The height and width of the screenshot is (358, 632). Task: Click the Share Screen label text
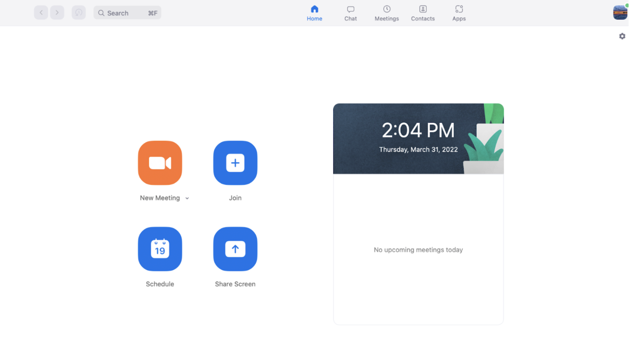[x=235, y=284]
